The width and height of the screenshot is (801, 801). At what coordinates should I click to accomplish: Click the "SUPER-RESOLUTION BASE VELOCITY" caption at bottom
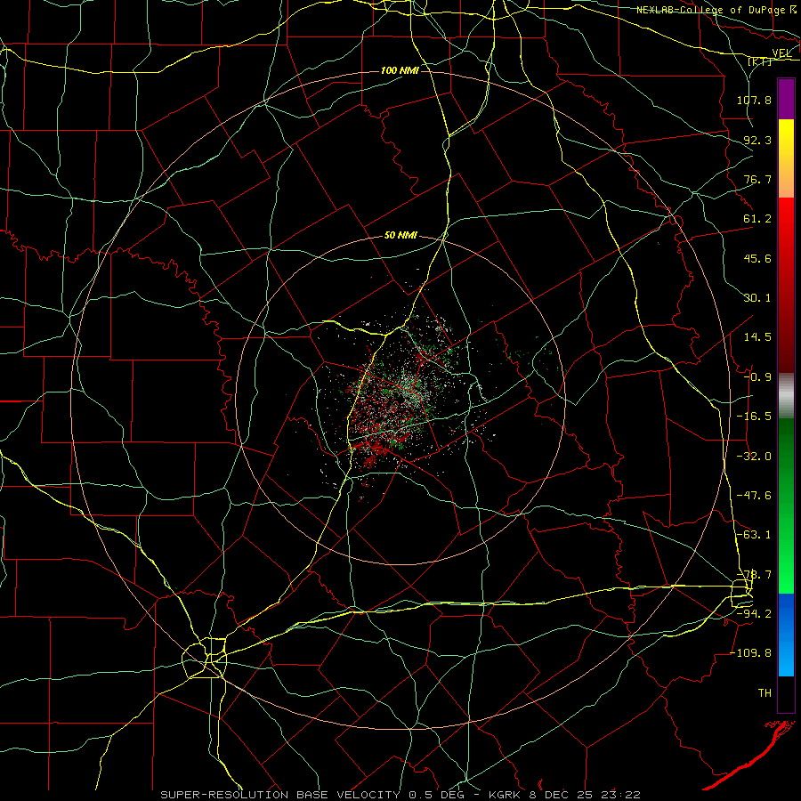click(280, 795)
